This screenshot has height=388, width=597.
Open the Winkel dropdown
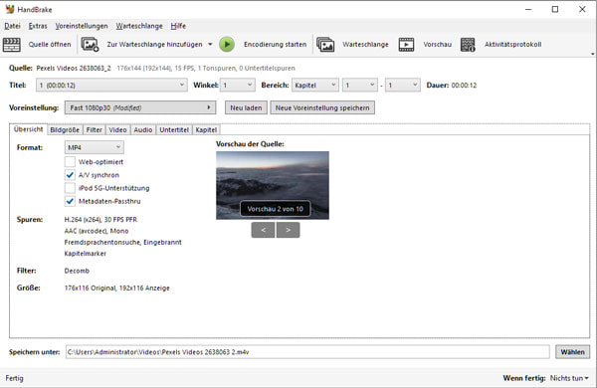coord(238,85)
